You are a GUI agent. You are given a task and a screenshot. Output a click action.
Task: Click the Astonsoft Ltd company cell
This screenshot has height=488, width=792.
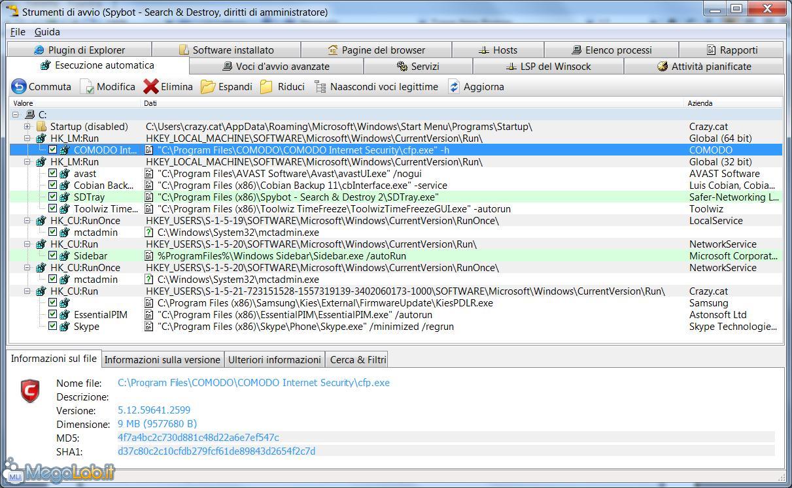click(718, 315)
